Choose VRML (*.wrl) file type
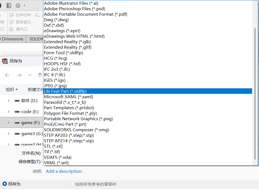 147,163
